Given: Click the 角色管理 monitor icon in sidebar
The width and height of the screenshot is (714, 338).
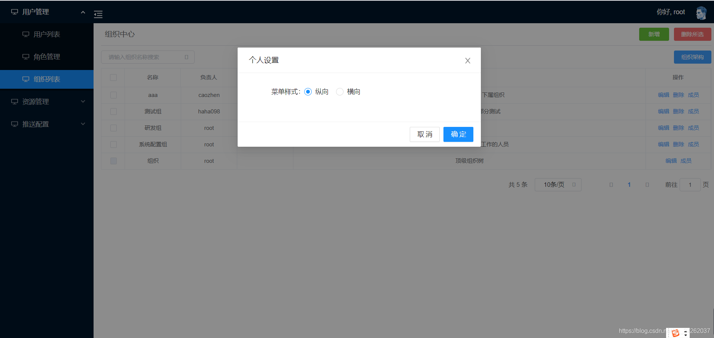Looking at the screenshot, I should coord(25,57).
